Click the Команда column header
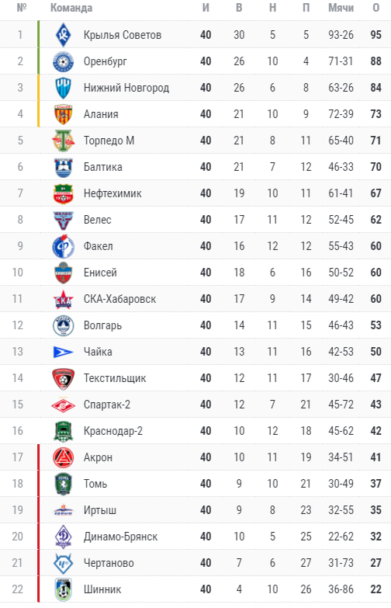The width and height of the screenshot is (391, 608). (71, 8)
